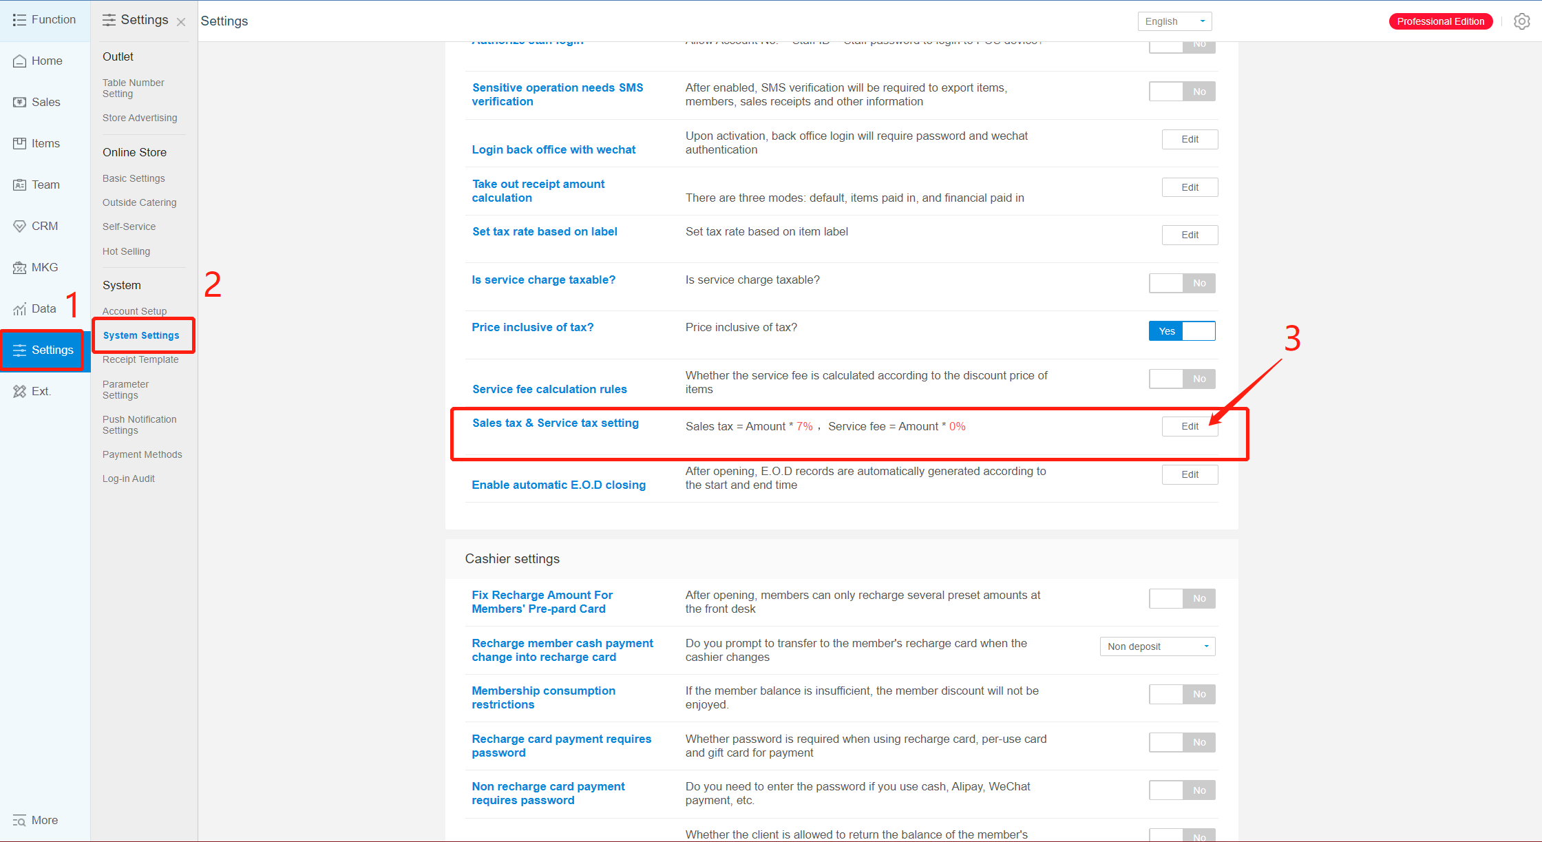1542x842 pixels.
Task: Click Edit for Sales tax & Service tax setting
Action: pos(1190,426)
